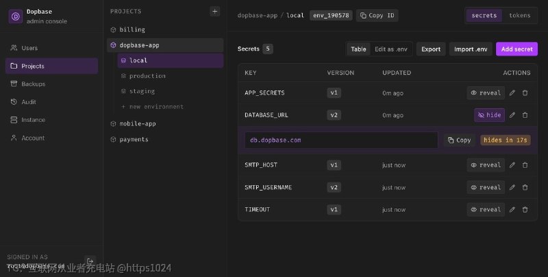
Task: Select the Table view
Action: (x=358, y=49)
